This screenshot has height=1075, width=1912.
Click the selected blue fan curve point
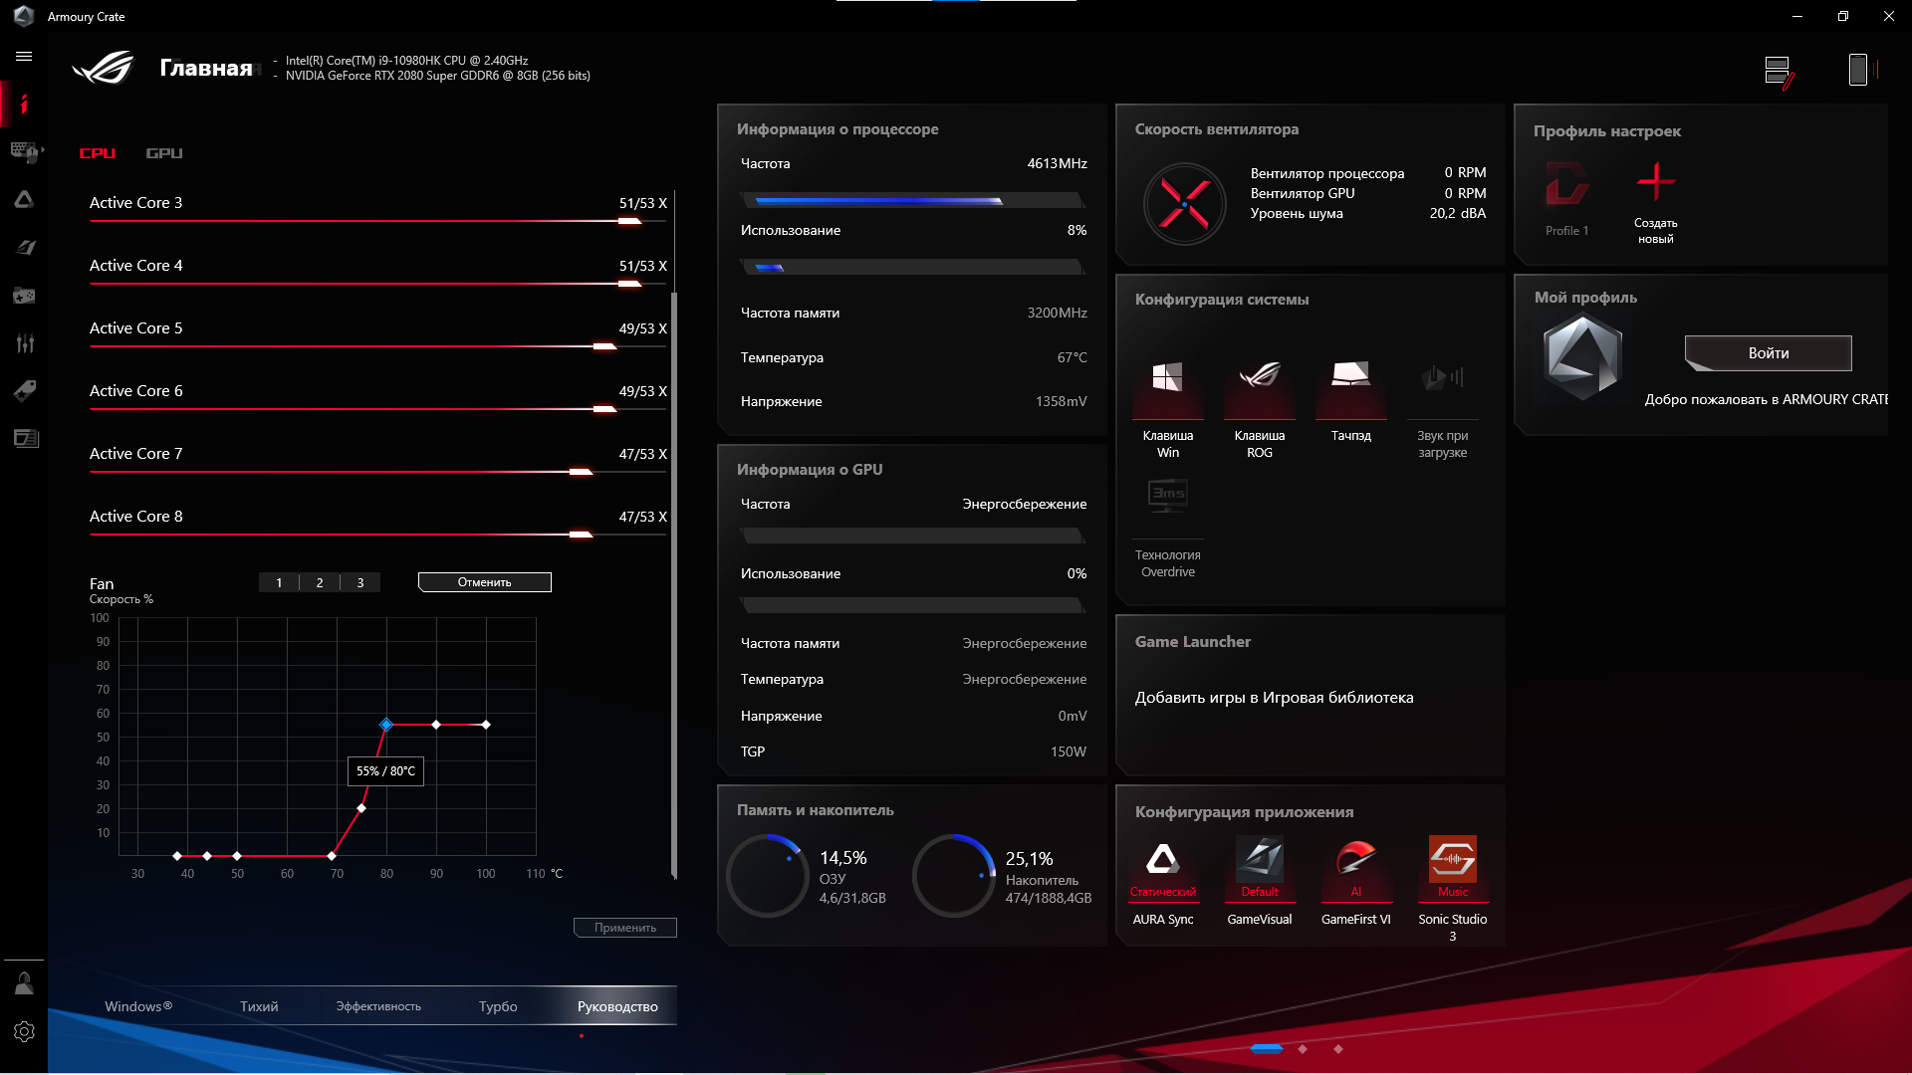pyautogui.click(x=386, y=725)
